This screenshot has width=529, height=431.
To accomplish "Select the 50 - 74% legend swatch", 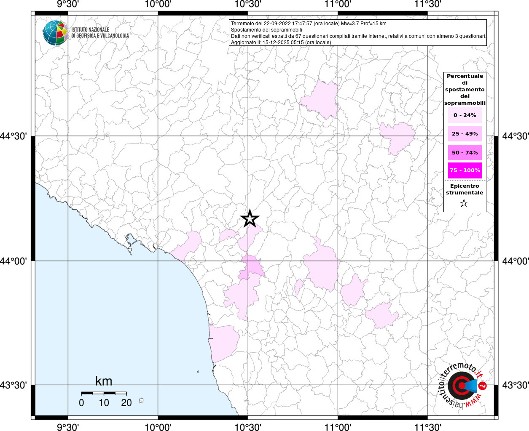I will 465,152.
